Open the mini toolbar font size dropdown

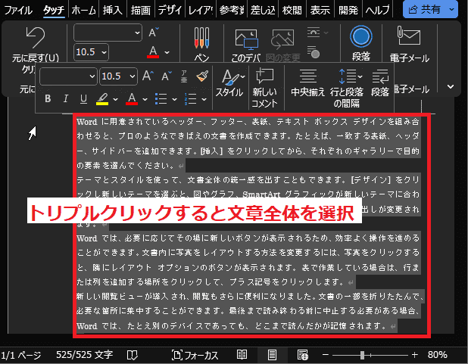(x=134, y=76)
